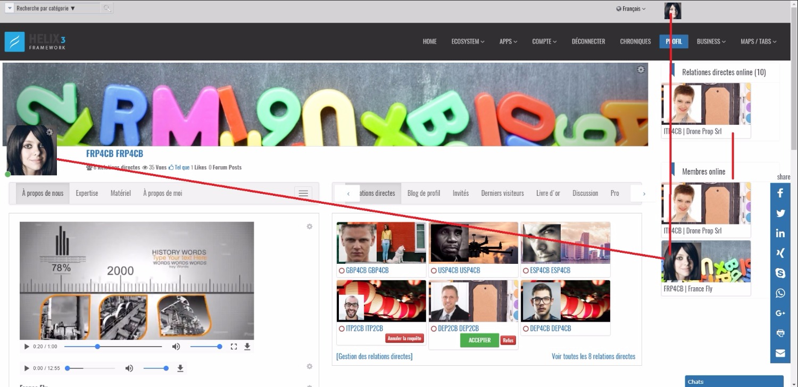Open the FRP4CB | France Fly member card
Image resolution: width=798 pixels, height=387 pixels.
tap(706, 268)
